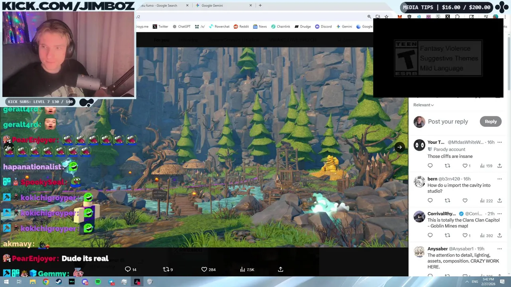The width and height of the screenshot is (511, 287).
Task: Open the News bookmark
Action: point(259,27)
